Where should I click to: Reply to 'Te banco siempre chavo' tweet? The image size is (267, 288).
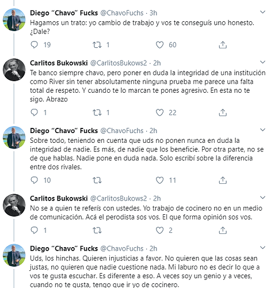click(x=35, y=112)
